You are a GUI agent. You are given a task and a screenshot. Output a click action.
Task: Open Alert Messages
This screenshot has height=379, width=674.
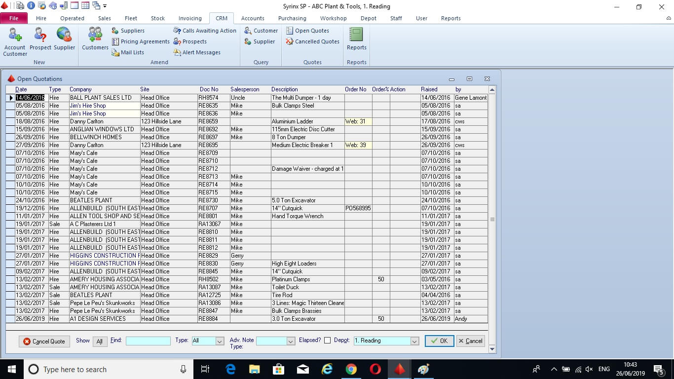[197, 52]
